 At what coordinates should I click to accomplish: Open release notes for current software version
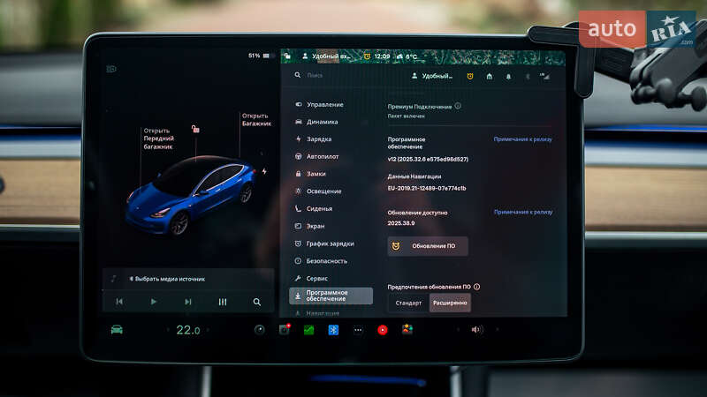(x=522, y=139)
